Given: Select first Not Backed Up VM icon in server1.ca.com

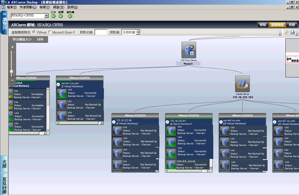Looking at the screenshot, I should tap(62, 105).
